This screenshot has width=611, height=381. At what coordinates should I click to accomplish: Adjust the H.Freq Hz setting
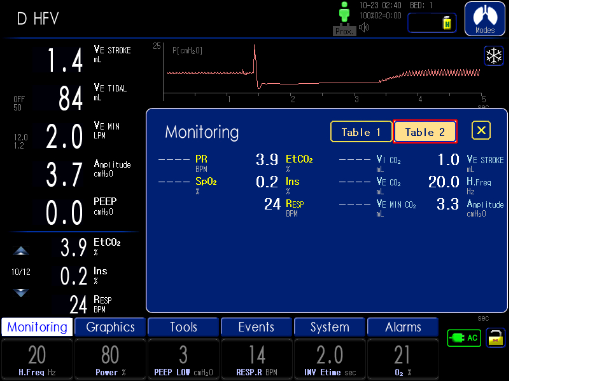pos(37,359)
